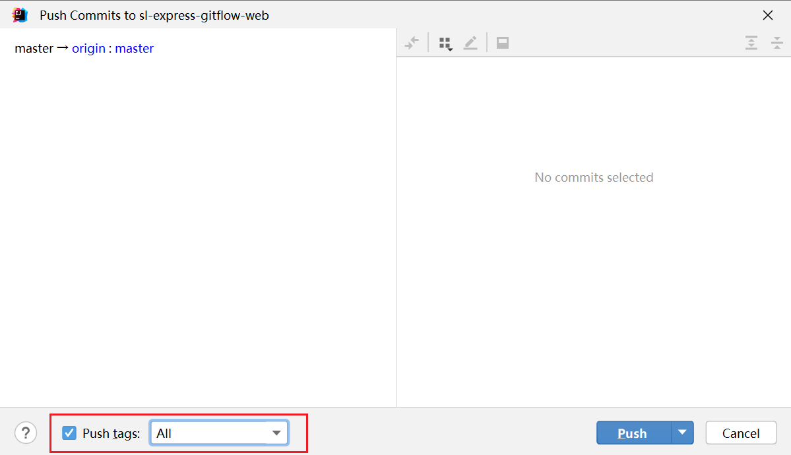Click the blue master target branch link
Viewport: 791px width, 455px height.
(134, 48)
